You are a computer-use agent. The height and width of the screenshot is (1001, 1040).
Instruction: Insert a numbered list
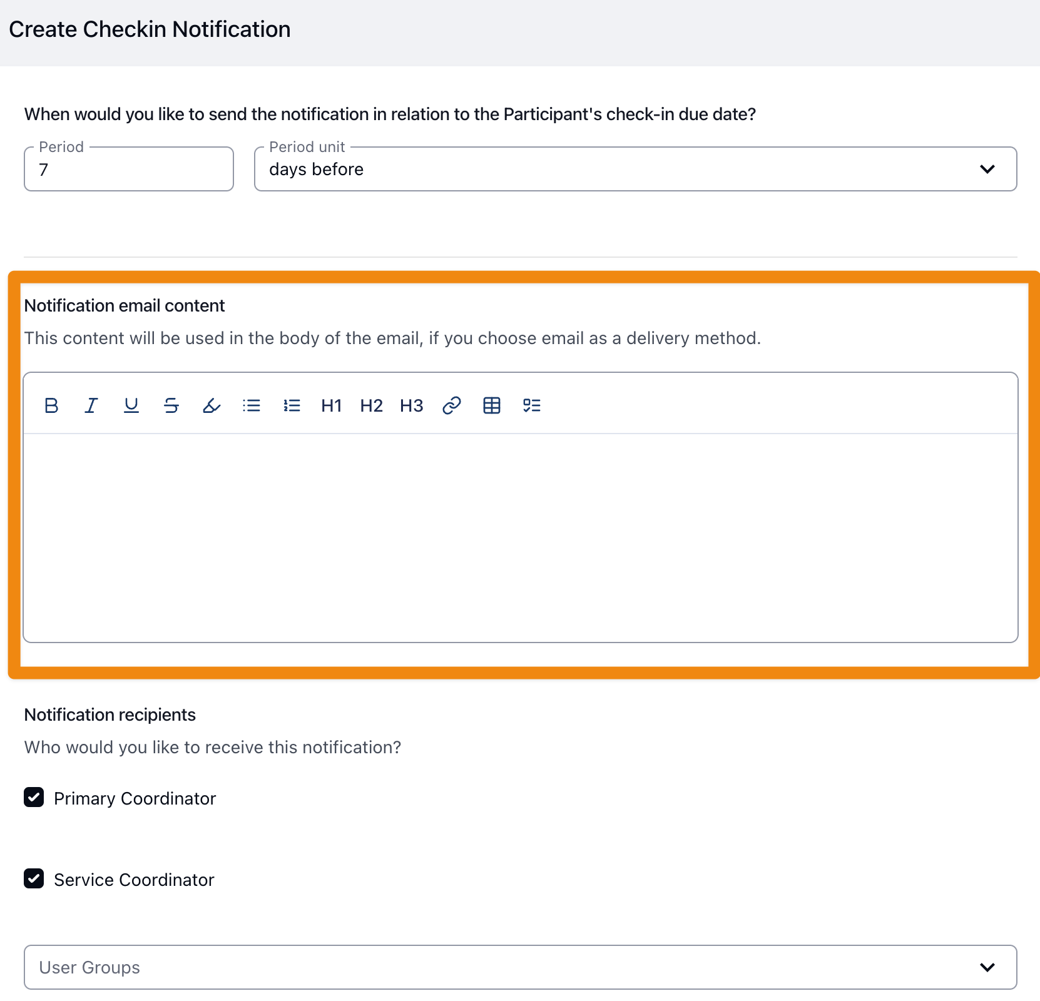point(292,405)
